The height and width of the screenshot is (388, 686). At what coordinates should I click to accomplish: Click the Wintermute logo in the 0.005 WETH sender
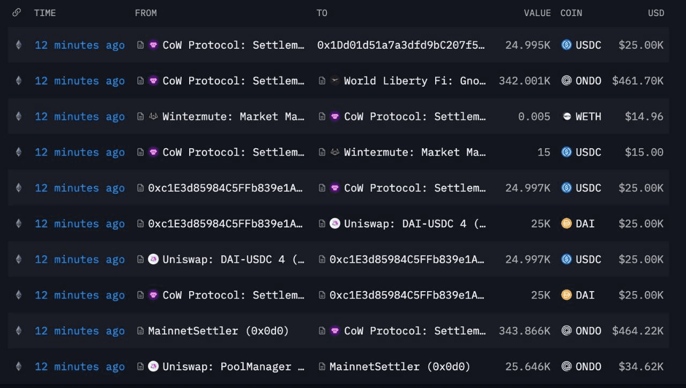tap(153, 117)
